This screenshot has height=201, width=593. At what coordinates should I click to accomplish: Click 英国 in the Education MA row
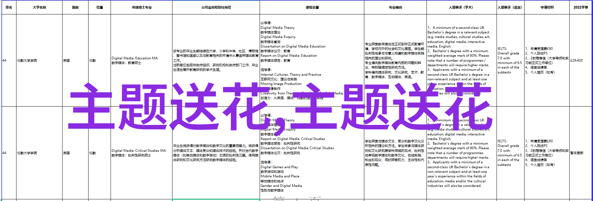pyautogui.click(x=75, y=60)
